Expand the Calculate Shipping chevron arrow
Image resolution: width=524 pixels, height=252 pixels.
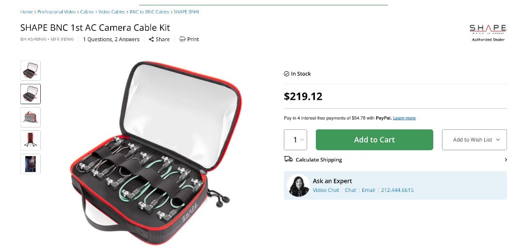pos(506,160)
